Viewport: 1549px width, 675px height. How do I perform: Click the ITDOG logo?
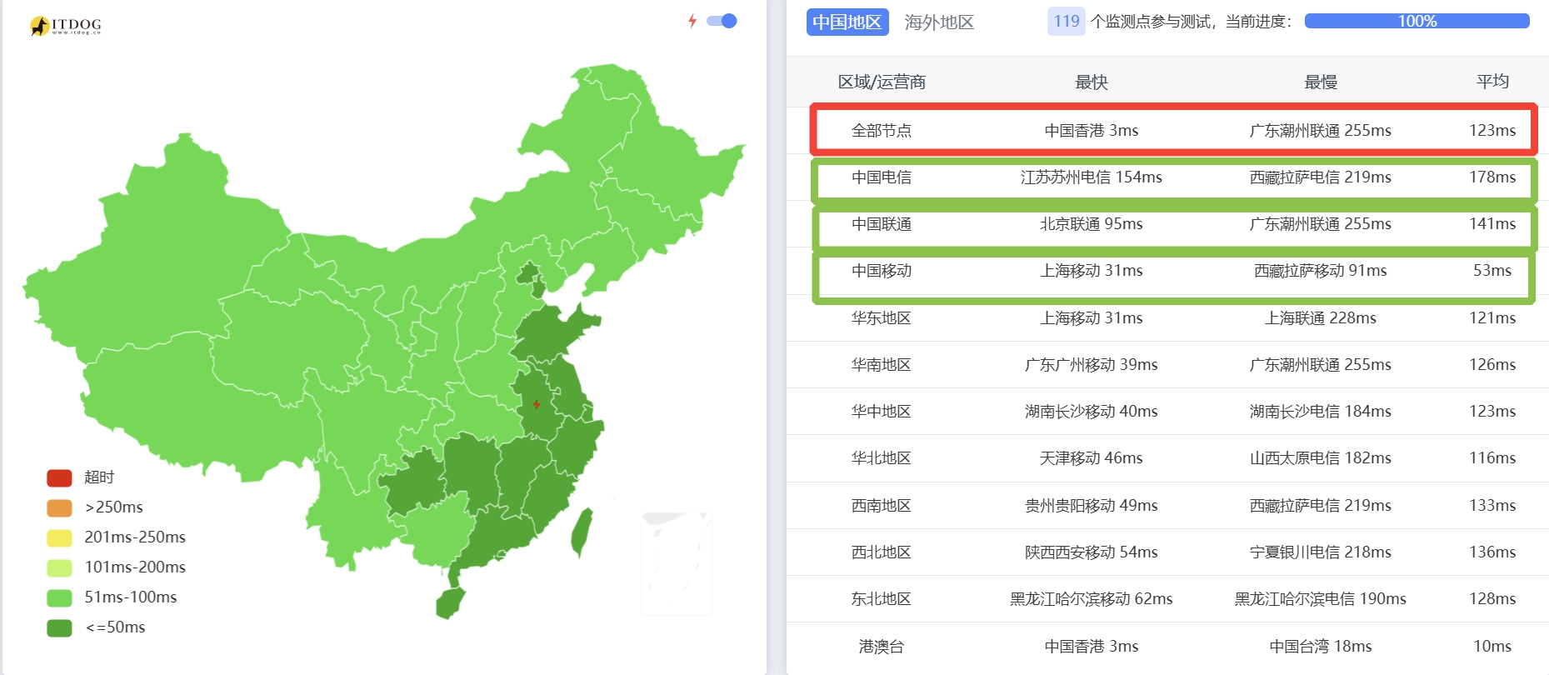65,26
